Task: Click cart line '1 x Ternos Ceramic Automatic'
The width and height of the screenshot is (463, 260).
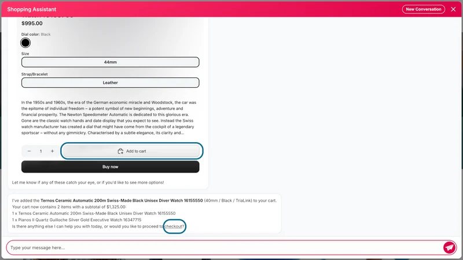Action: click(94, 213)
